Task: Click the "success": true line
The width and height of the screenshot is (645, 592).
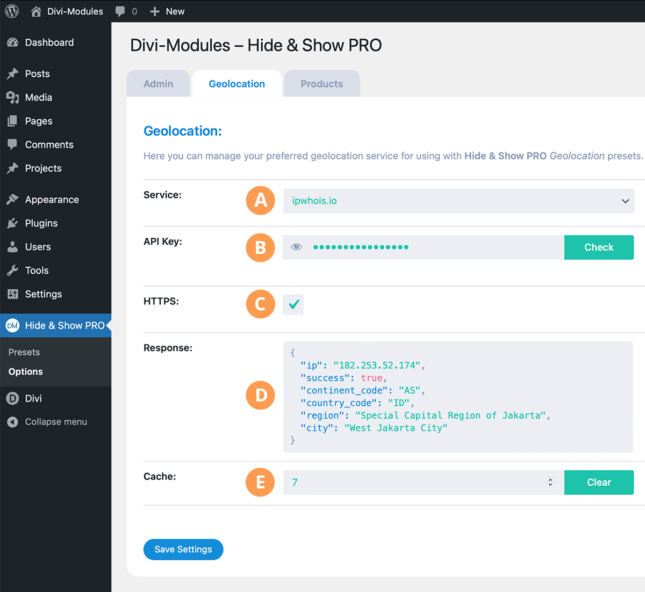Action: click(344, 378)
